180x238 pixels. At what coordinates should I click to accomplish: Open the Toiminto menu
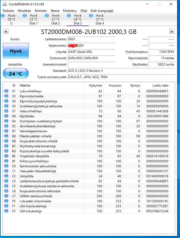click(x=40, y=11)
